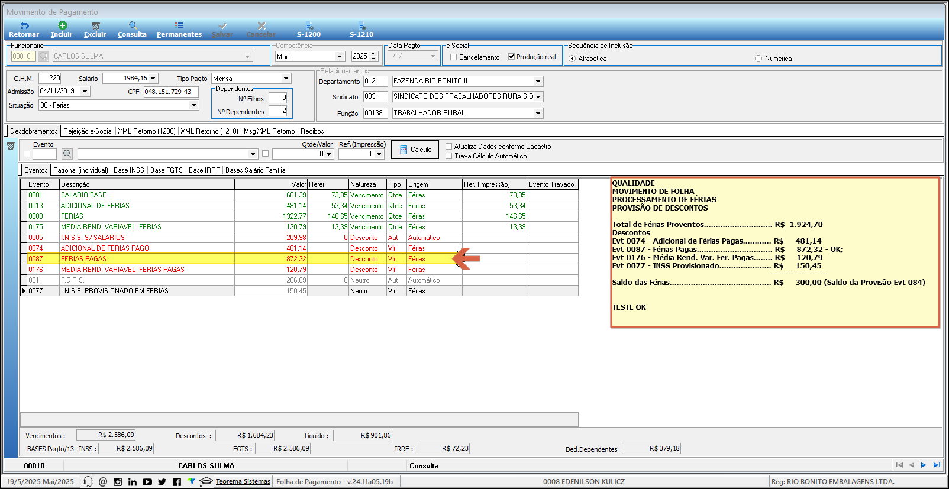Viewport: 949px width, 489px height.
Task: Expand the Situação dropdown
Action: click(193, 105)
